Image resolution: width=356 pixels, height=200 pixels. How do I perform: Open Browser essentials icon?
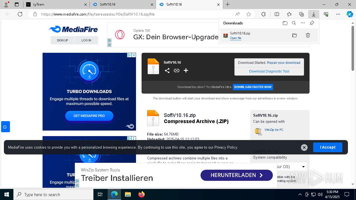[x=326, y=14]
